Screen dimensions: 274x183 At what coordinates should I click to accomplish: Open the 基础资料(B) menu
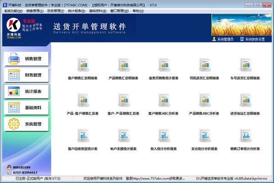pos(98,11)
